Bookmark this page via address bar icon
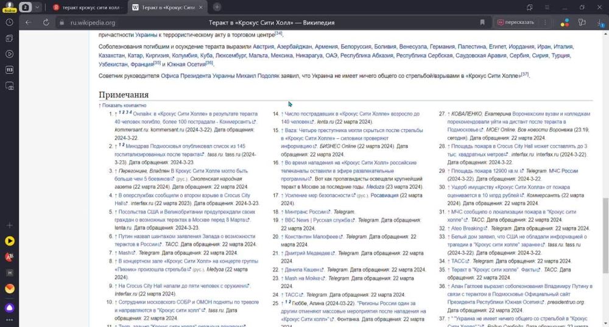The image size is (609, 327). [482, 23]
